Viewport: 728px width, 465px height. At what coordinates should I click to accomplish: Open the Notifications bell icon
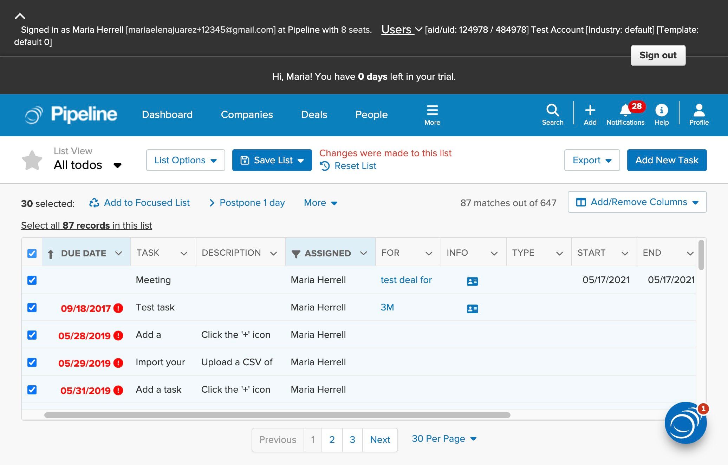click(x=625, y=111)
